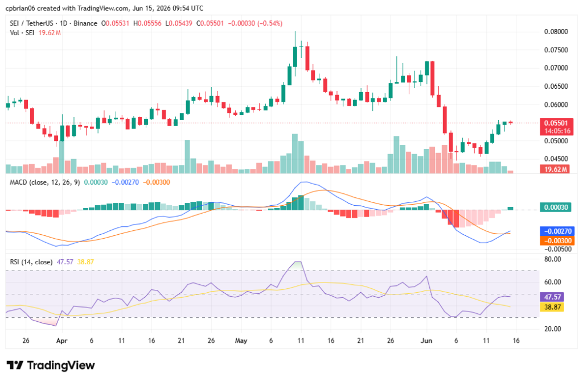Click the green MACD axis label 0.00030

(x=556, y=207)
